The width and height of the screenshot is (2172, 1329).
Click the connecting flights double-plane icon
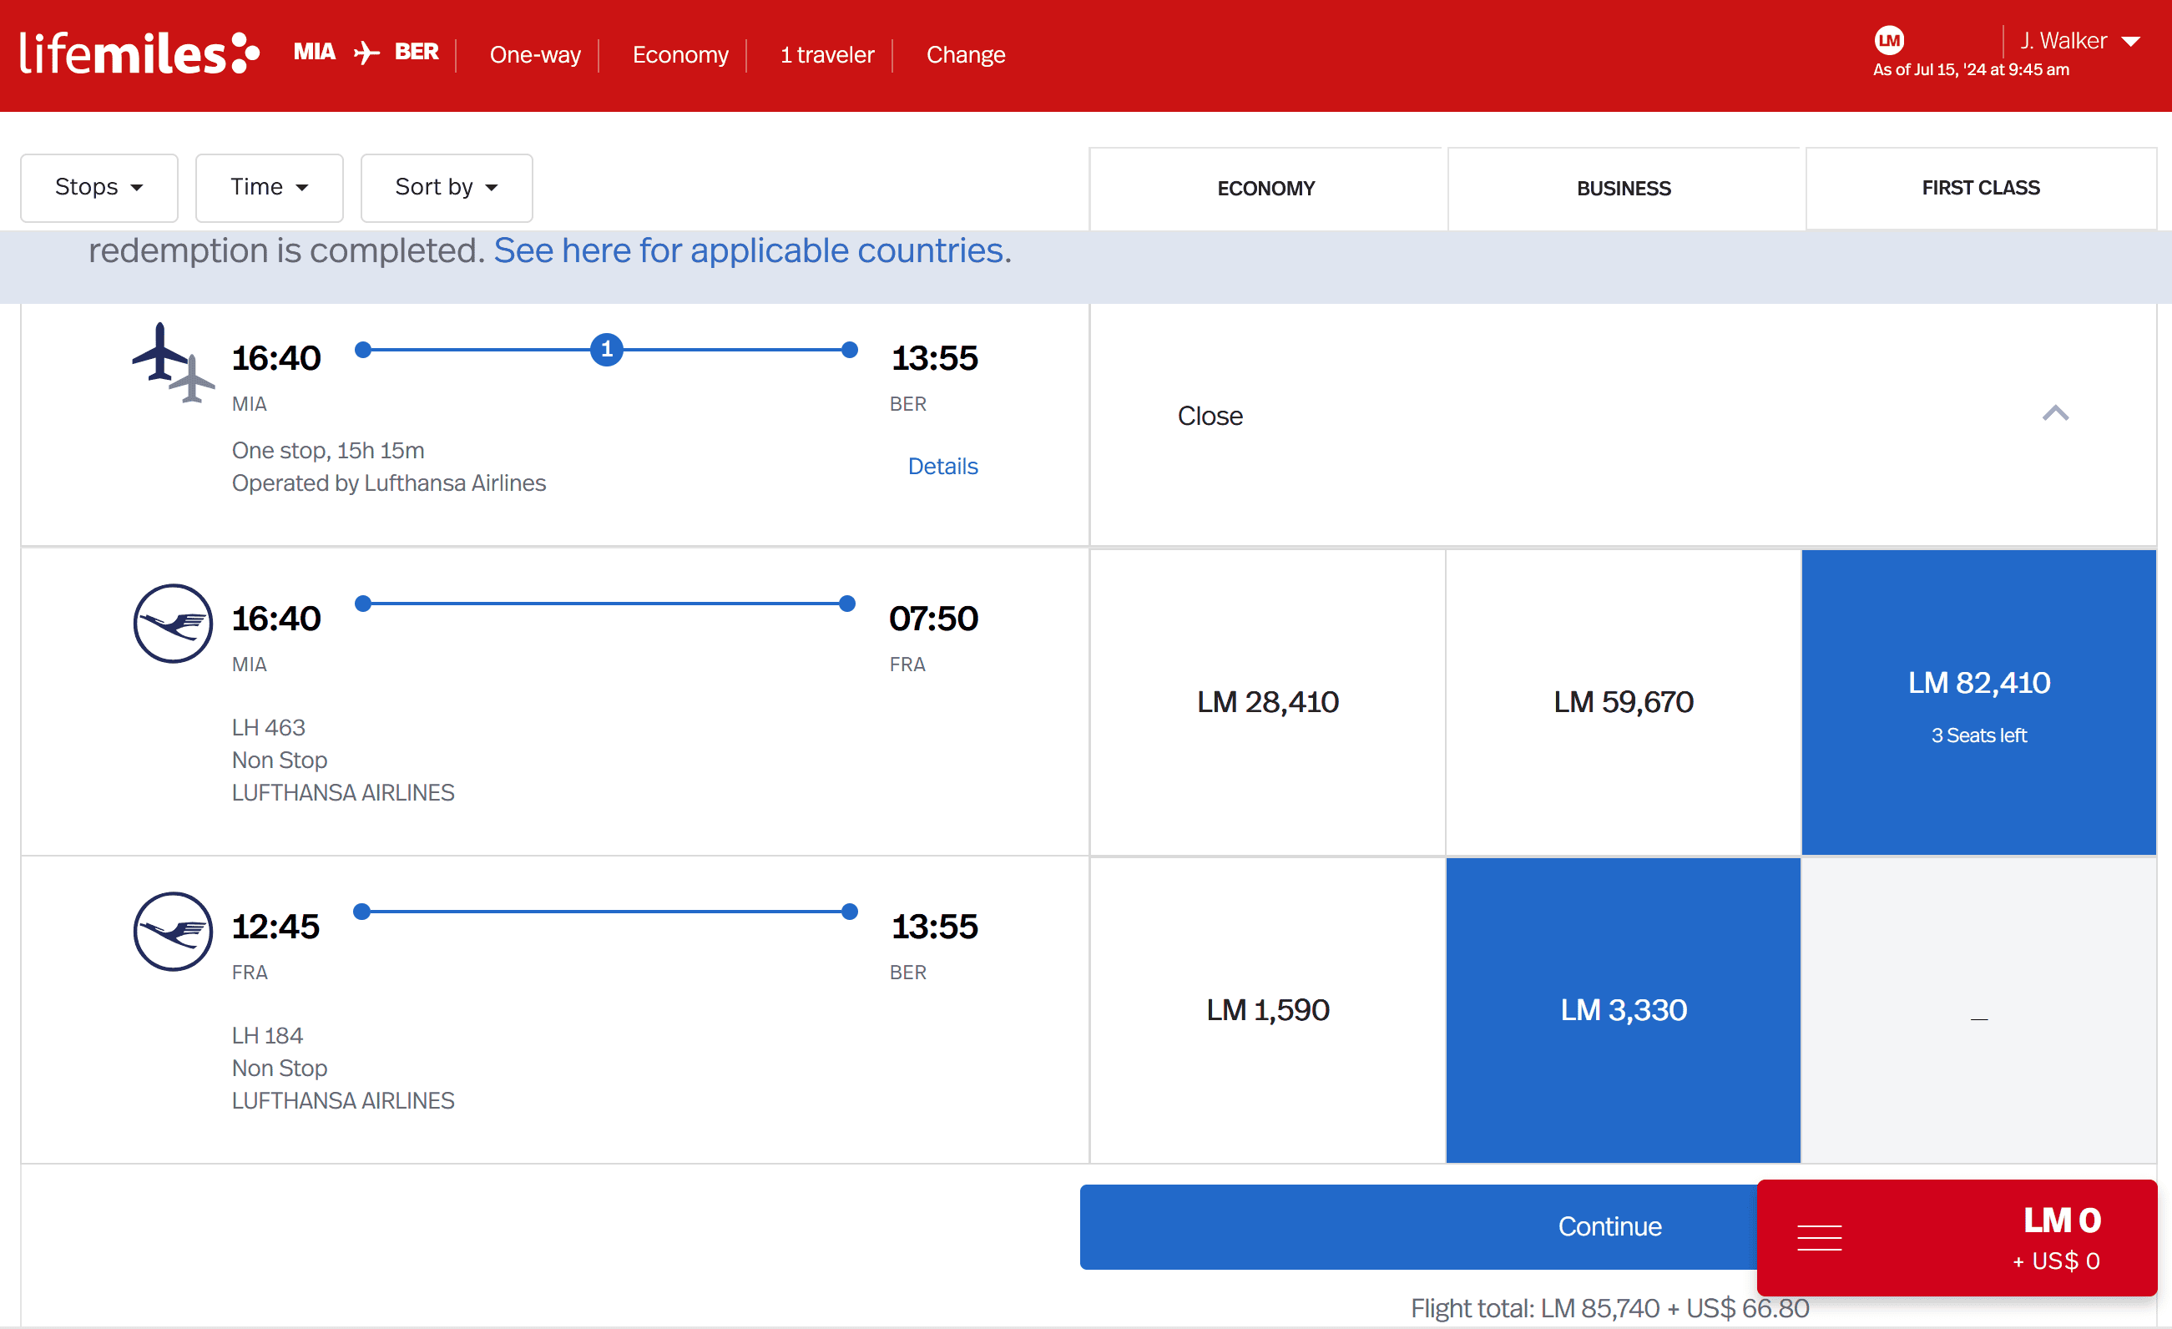coord(173,362)
